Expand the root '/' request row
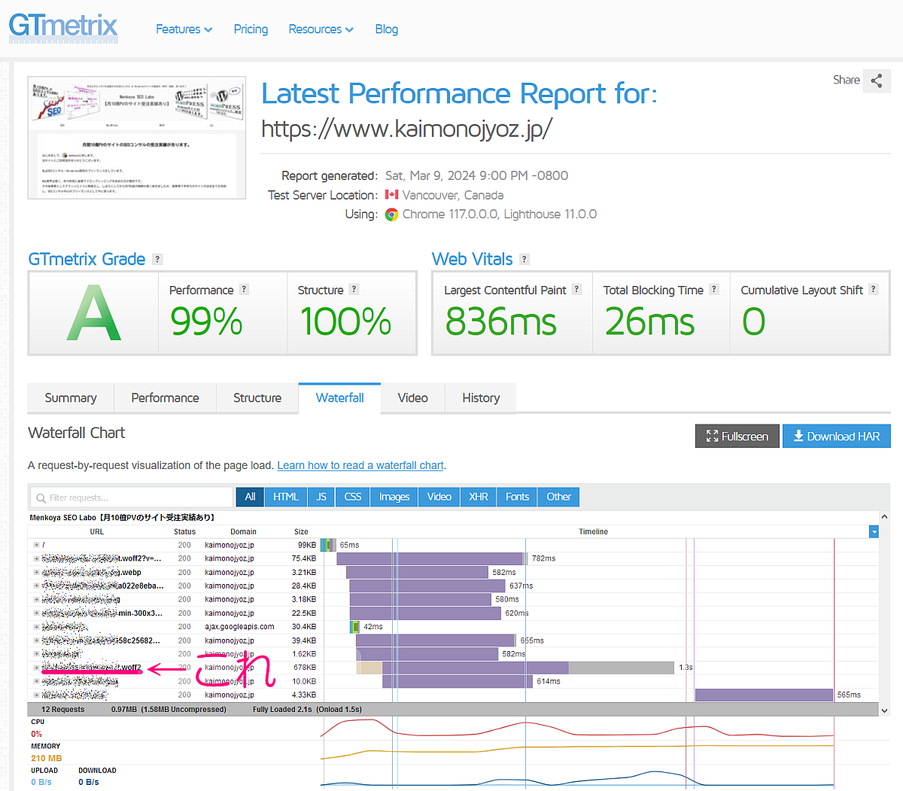Screen dimensions: 903x791 coord(36,545)
